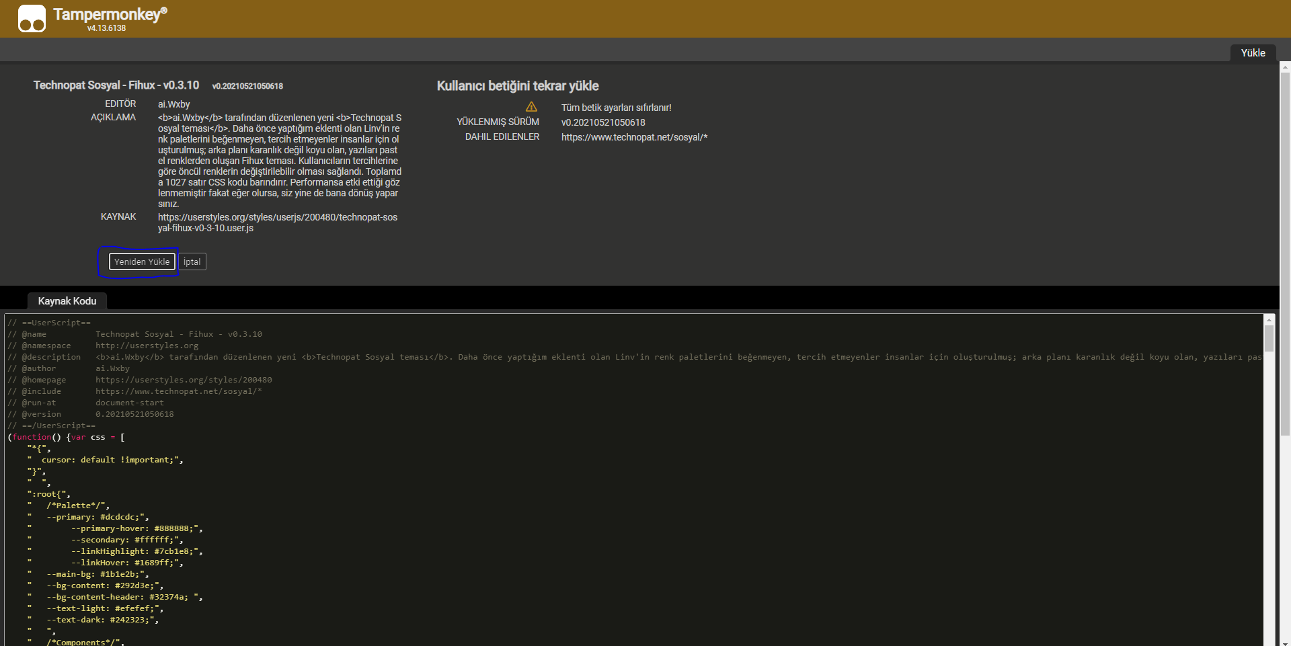
Task: Click the '--bg-content-header: #32374a;' code line
Action: [x=115, y=597]
